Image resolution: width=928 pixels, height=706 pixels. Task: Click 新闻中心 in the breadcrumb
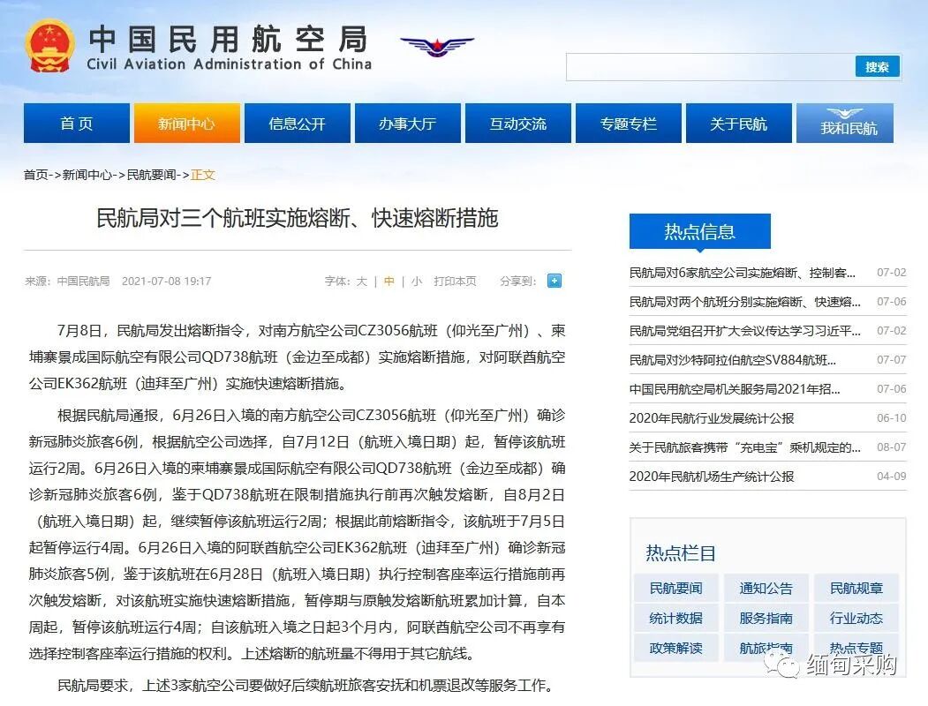tap(87, 175)
